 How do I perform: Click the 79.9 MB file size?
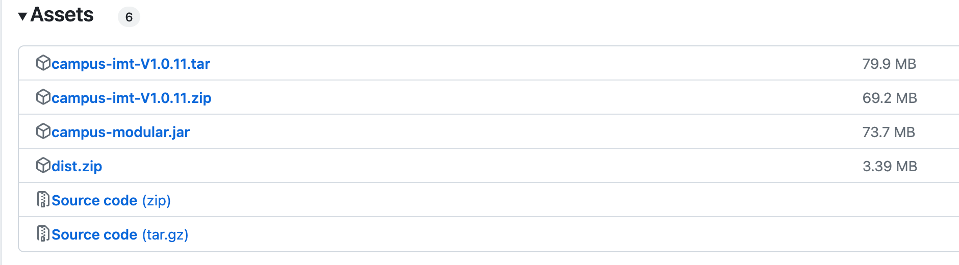(x=889, y=64)
